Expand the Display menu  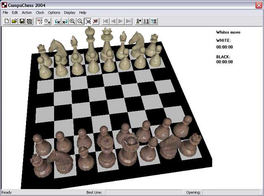pos(70,13)
